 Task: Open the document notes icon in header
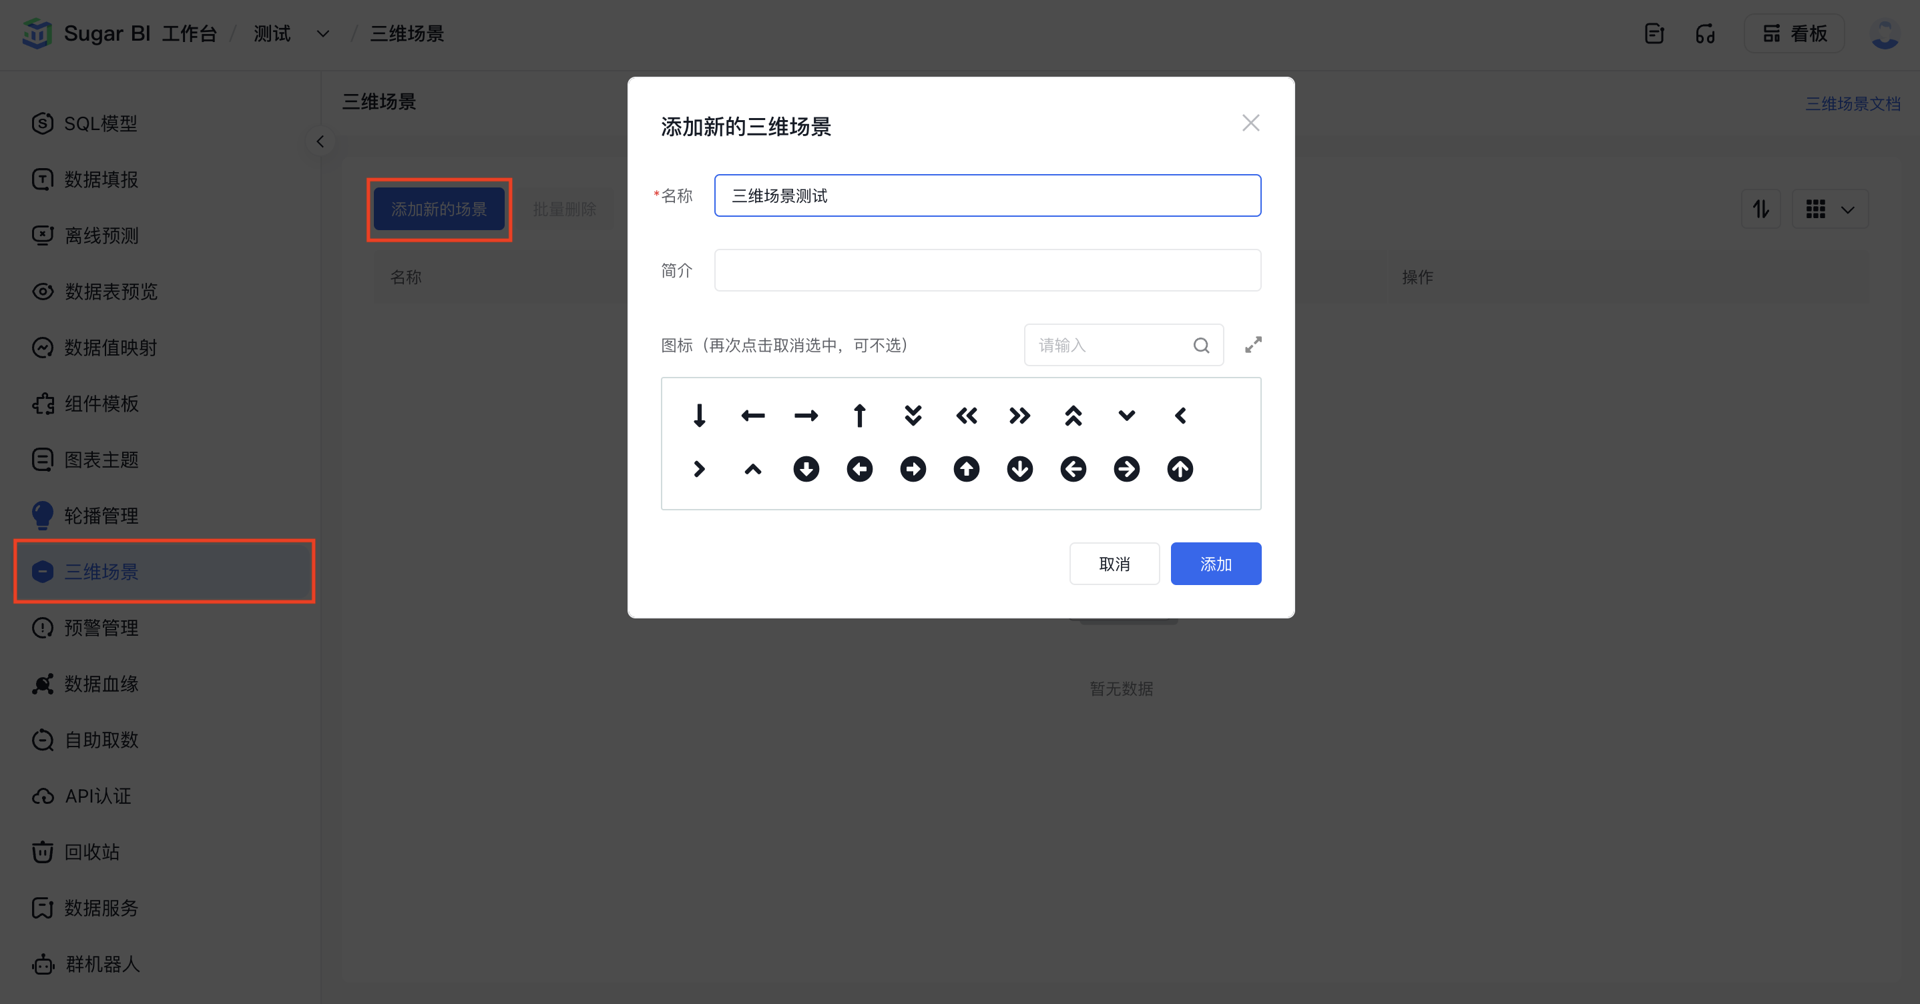pos(1654,33)
